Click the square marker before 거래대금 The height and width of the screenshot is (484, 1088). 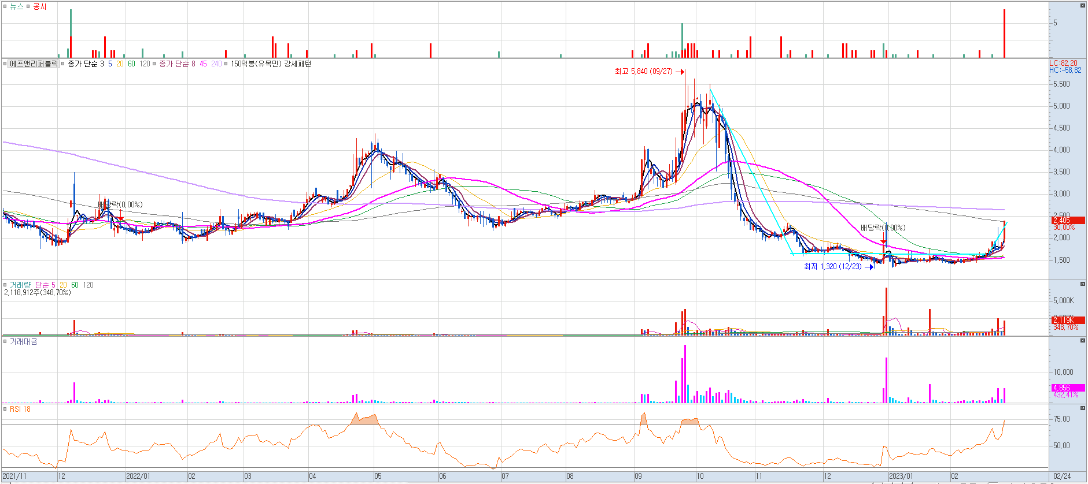point(5,341)
